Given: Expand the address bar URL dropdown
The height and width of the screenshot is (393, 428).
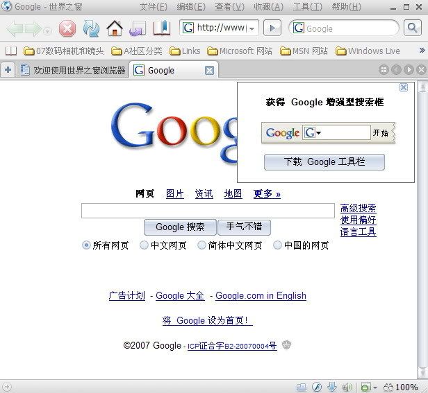Looking at the screenshot, I should pos(252,28).
